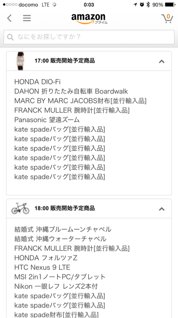Tap the Bluetooth status icon
The width and height of the screenshot is (178, 318).
click(x=148, y=4)
